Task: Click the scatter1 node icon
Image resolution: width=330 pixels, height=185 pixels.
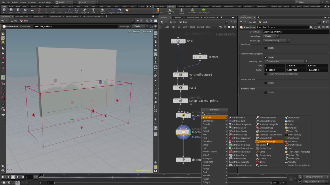Action: click(x=200, y=57)
